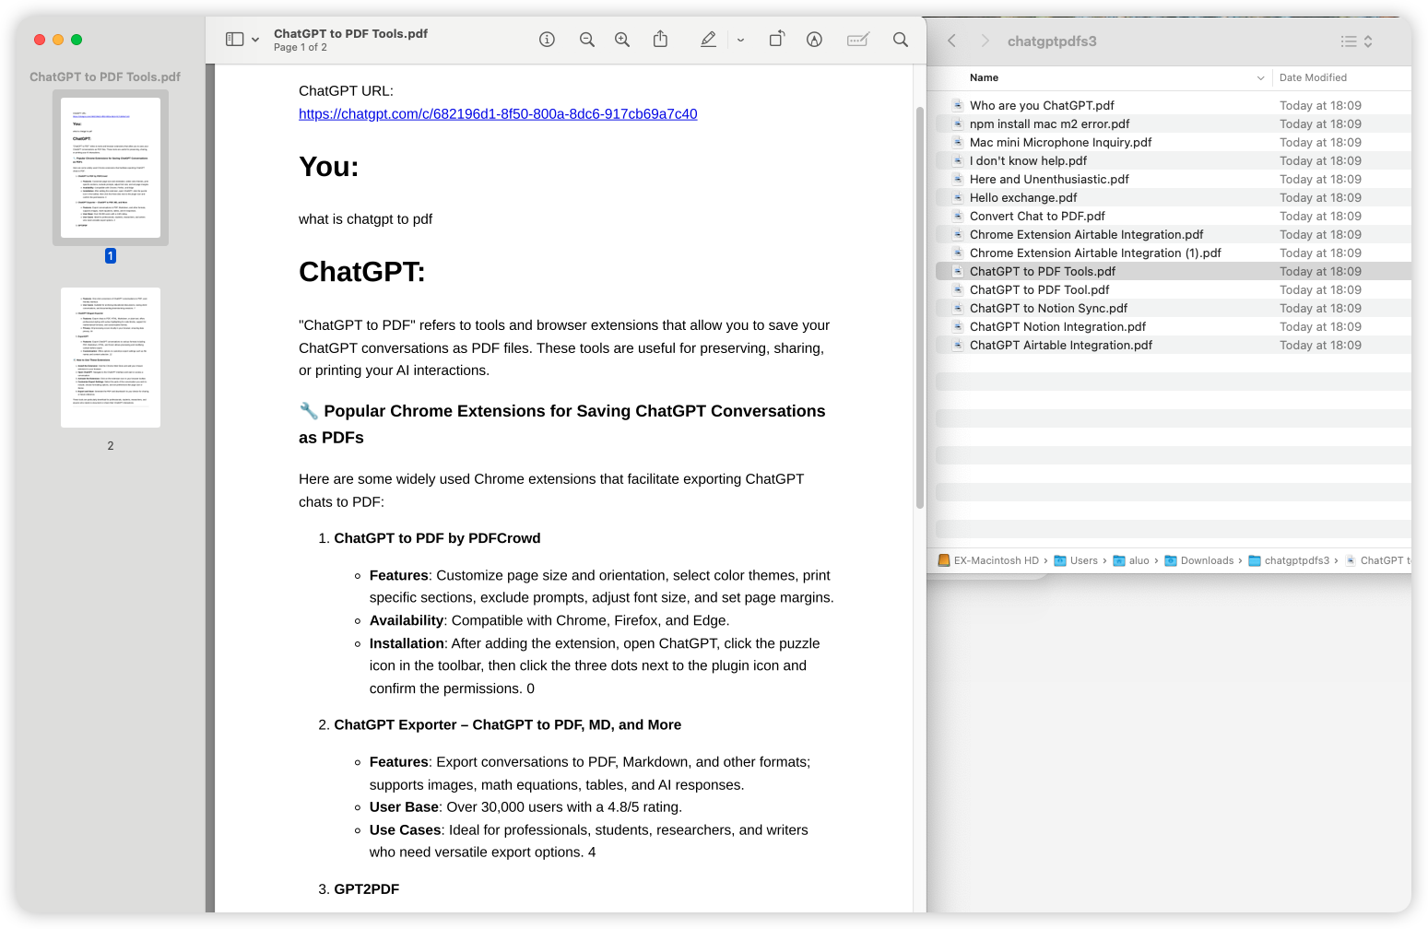Show the Inspector info panel in Preview
Image resolution: width=1428 pixels, height=929 pixels.
(x=547, y=39)
